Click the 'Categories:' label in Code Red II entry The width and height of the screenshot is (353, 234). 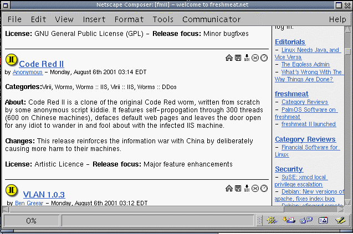[x=23, y=87]
